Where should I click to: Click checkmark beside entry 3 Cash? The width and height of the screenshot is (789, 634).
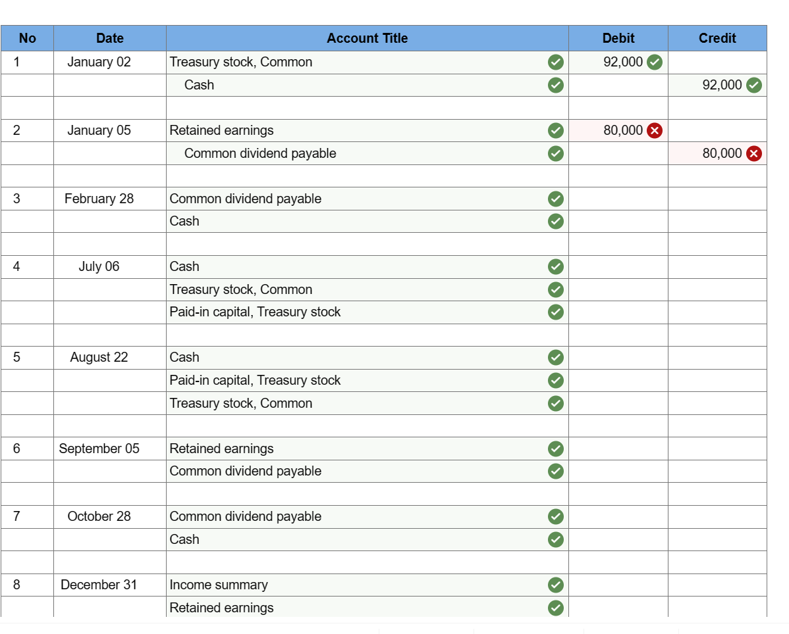pyautogui.click(x=555, y=221)
